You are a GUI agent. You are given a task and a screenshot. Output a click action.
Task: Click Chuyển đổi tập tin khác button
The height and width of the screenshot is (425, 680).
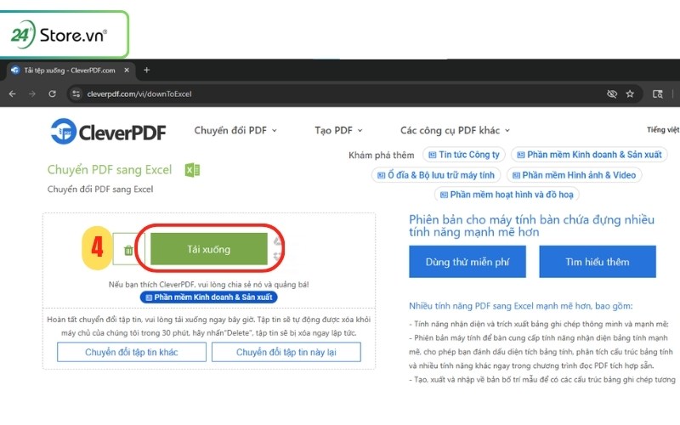pos(132,352)
